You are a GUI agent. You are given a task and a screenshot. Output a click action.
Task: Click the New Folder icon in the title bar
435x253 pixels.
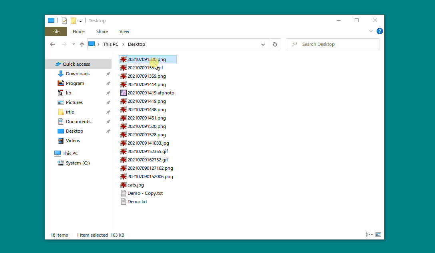tap(73, 21)
